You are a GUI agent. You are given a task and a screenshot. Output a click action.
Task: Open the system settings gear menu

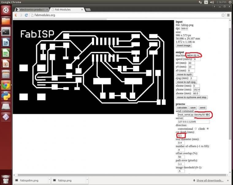[x=230, y=2]
